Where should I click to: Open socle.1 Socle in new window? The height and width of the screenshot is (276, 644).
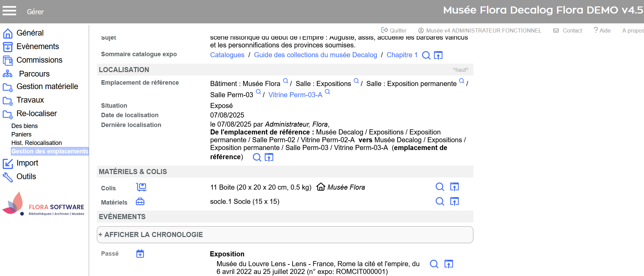click(x=454, y=201)
